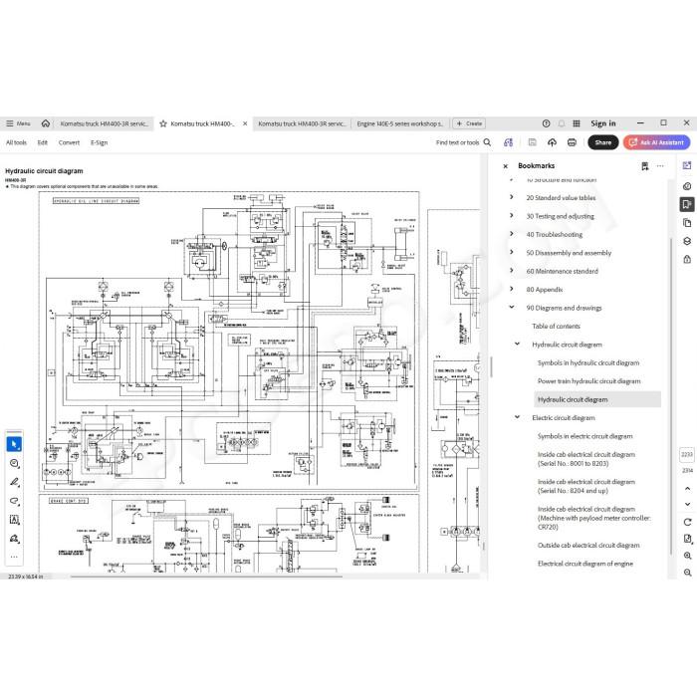Expand 80 Appendix bookmark
Screen dimensions: 697x697
(512, 289)
